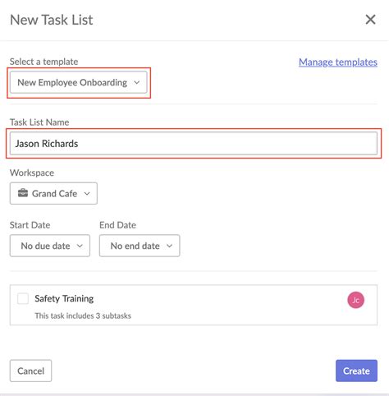Open the New Employee Onboarding template dropdown
389x396 pixels.
(x=79, y=82)
